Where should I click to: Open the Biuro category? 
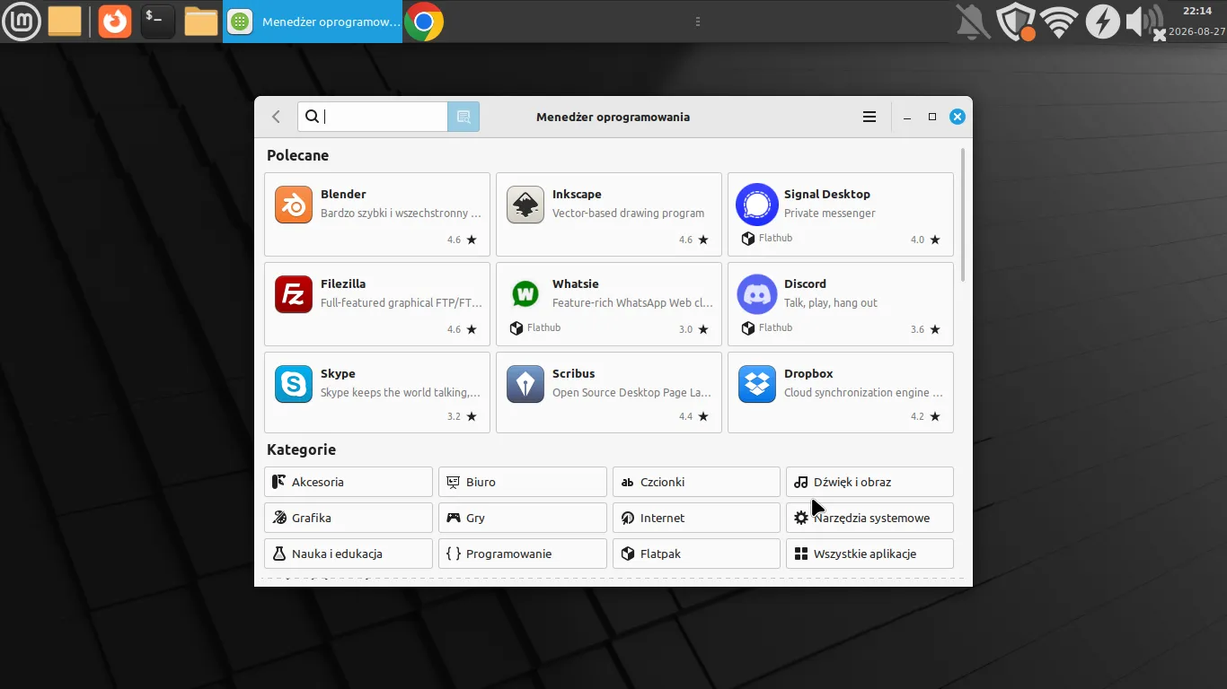click(x=523, y=482)
